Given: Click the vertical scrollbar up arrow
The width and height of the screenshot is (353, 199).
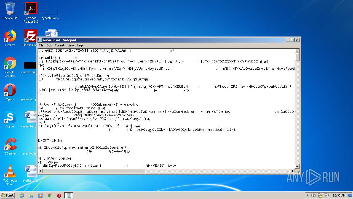Looking at the screenshot, I should pos(297,51).
